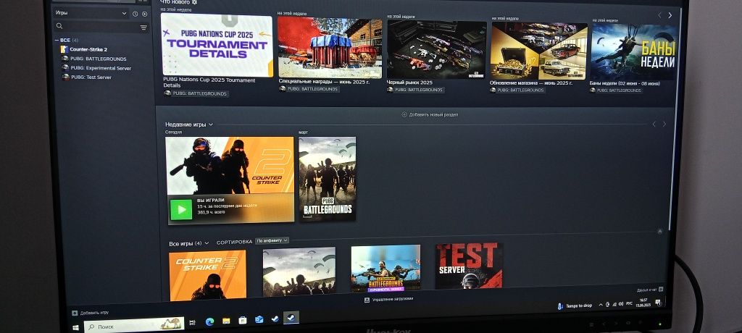This screenshot has width=742, height=333.
Task: Click the recent activity clock icon in sidebar
Action: click(x=135, y=14)
